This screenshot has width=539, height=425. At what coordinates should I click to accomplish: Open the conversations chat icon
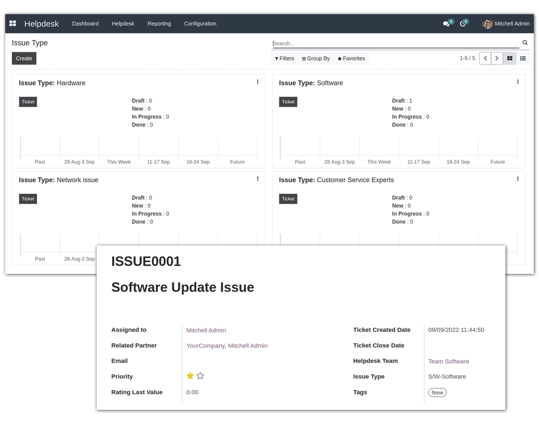tap(446, 24)
